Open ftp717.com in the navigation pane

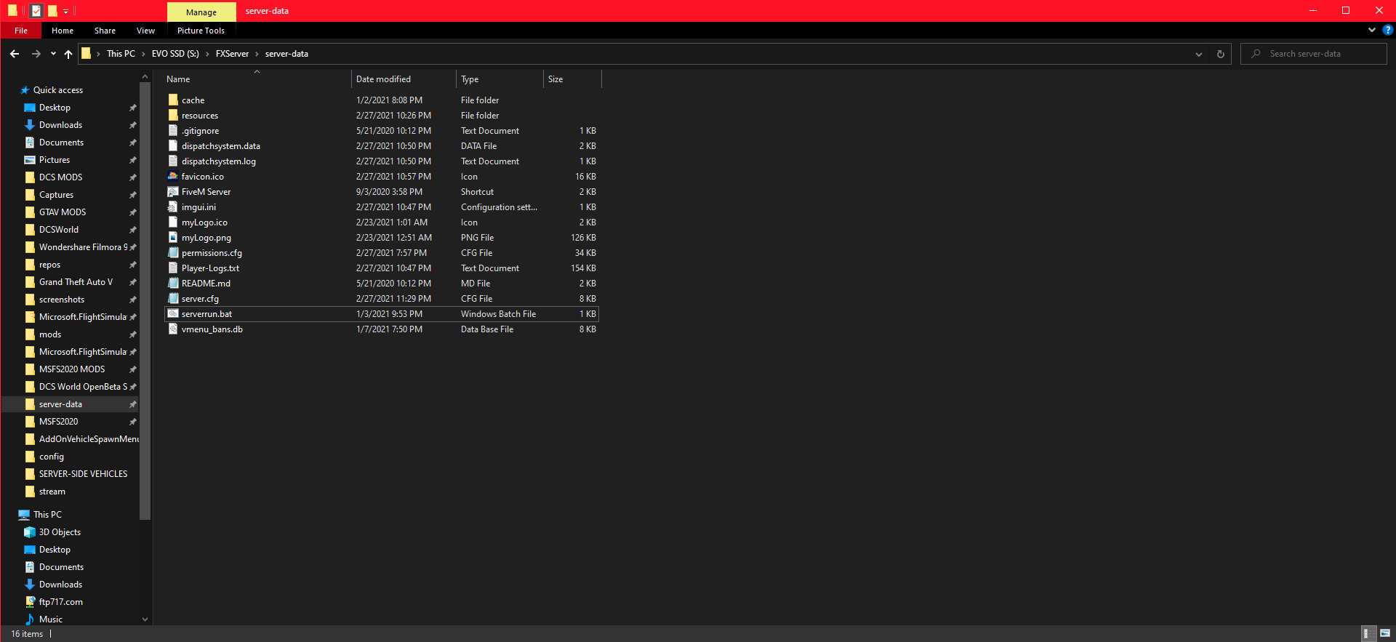coord(61,602)
